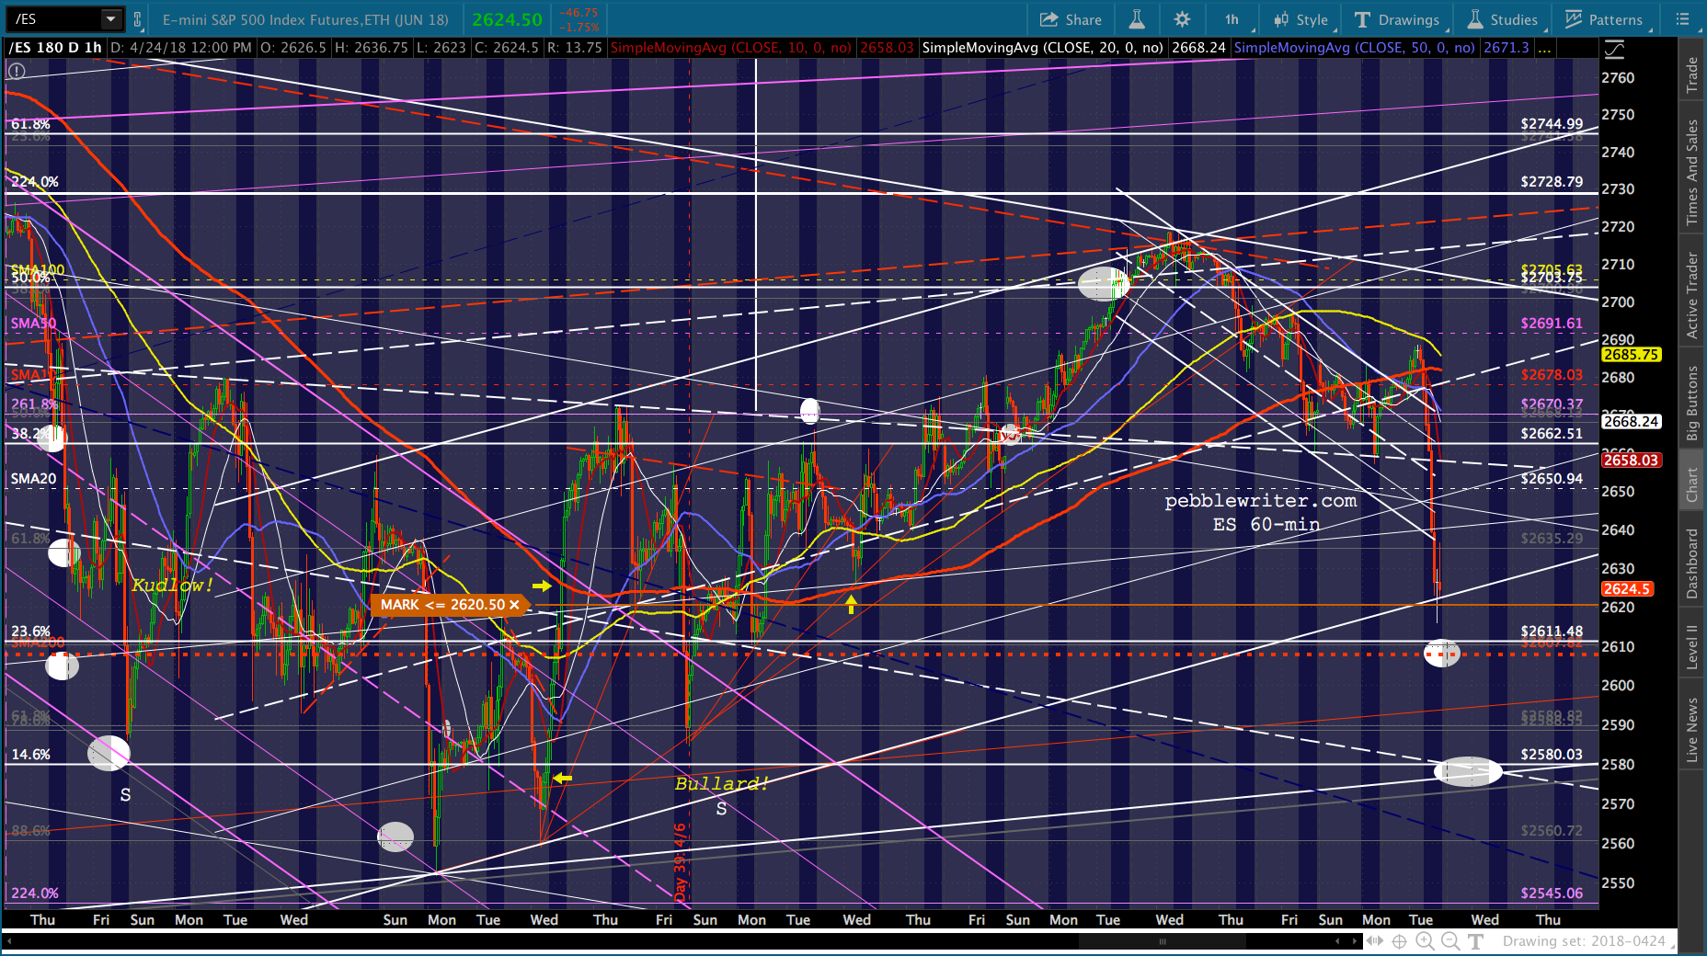1707x956 pixels.
Task: Open the Trade side tab
Action: point(1692,74)
